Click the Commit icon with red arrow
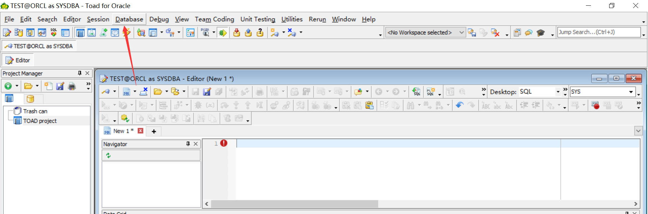648x214 pixels. click(237, 33)
